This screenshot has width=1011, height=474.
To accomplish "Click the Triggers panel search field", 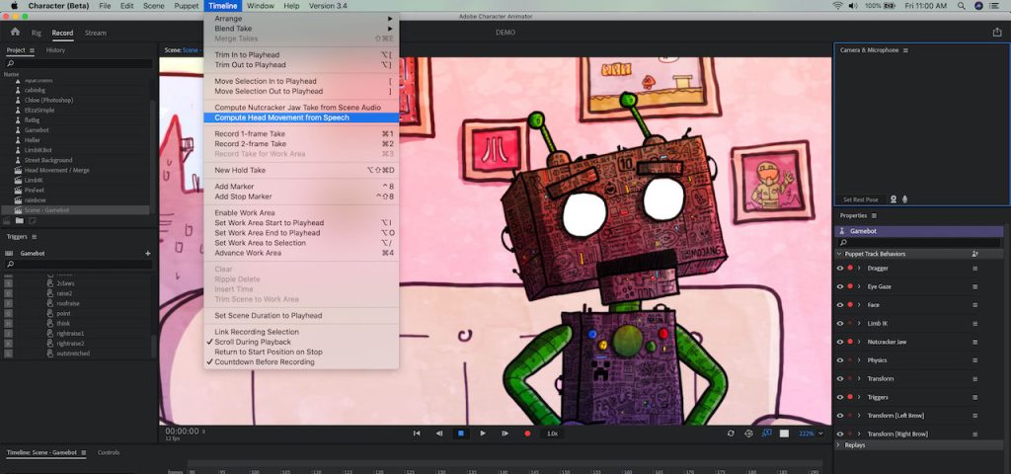I will 79,265.
